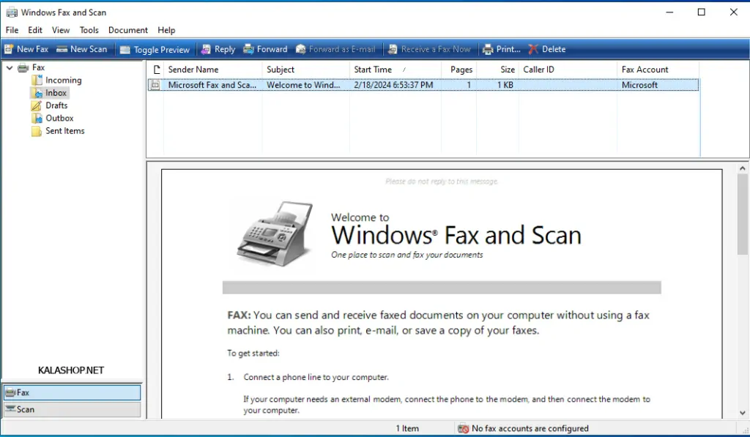The width and height of the screenshot is (750, 437).
Task: Toggle Preview pane on toolbar
Action: click(155, 50)
